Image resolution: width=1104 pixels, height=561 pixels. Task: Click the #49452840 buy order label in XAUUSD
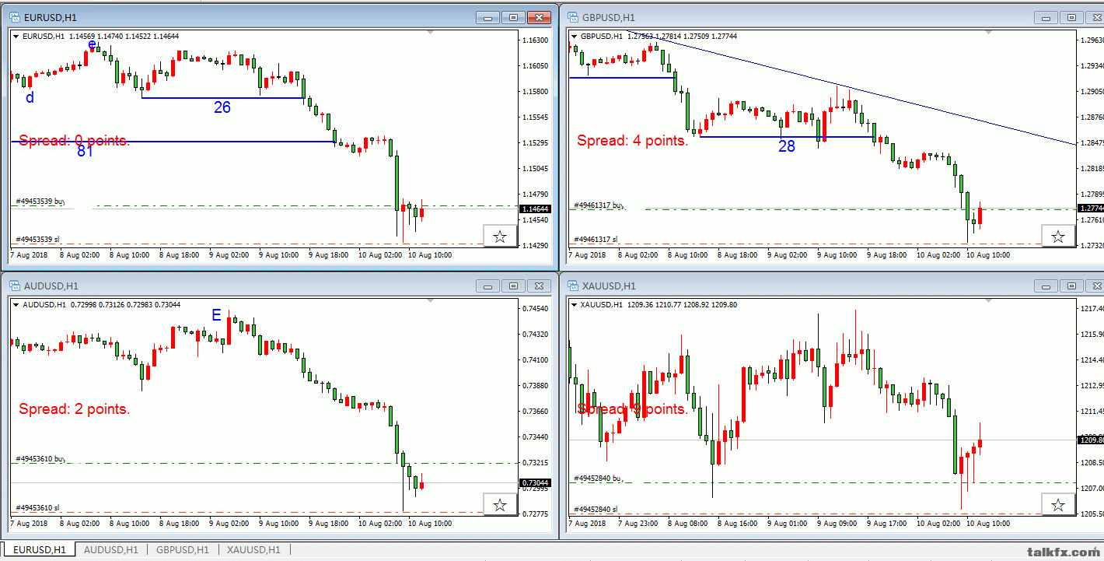[x=599, y=479]
